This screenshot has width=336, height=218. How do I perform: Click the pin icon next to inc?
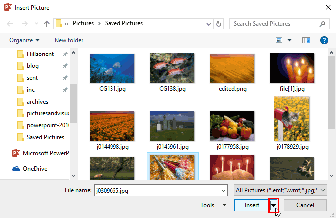tap(65, 90)
